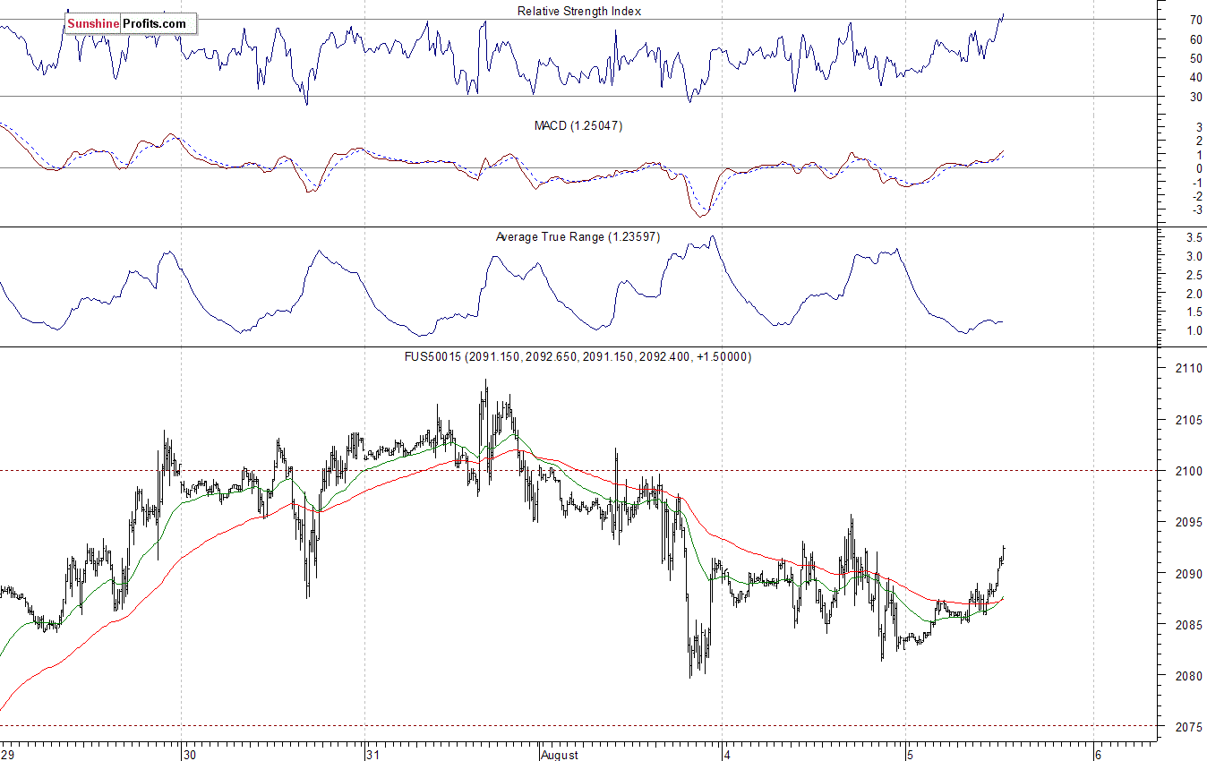
Task: Click the ATR 3.5 axis value
Action: click(1194, 238)
